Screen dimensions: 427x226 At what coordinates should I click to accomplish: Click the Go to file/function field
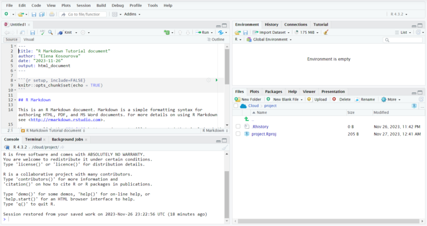tap(83, 14)
